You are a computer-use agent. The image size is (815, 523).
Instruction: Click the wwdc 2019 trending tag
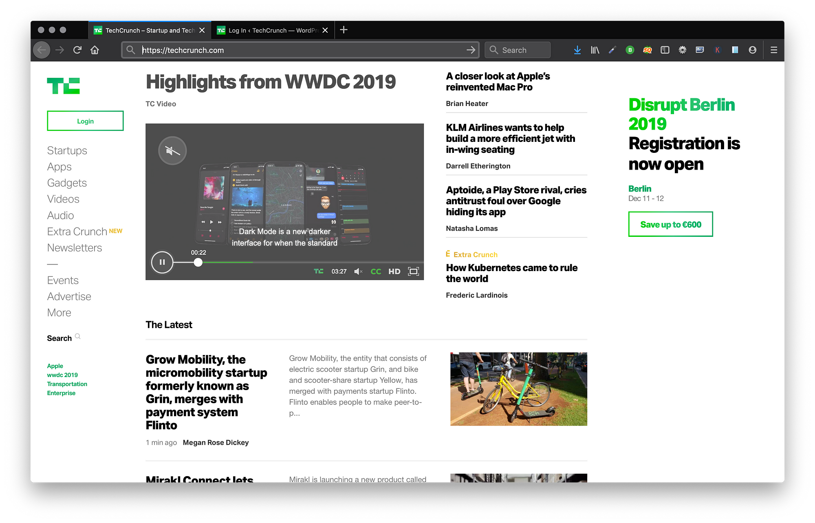pos(62,375)
